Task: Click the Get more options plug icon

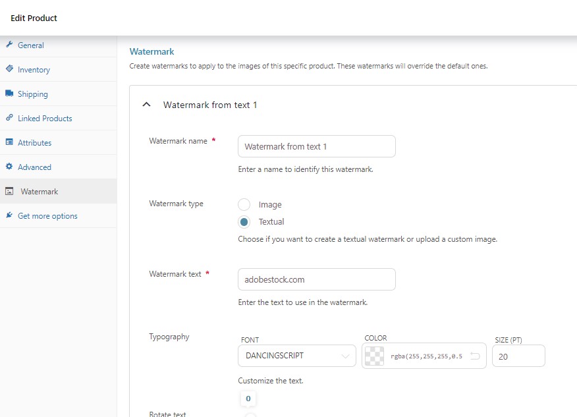Action: [9, 215]
